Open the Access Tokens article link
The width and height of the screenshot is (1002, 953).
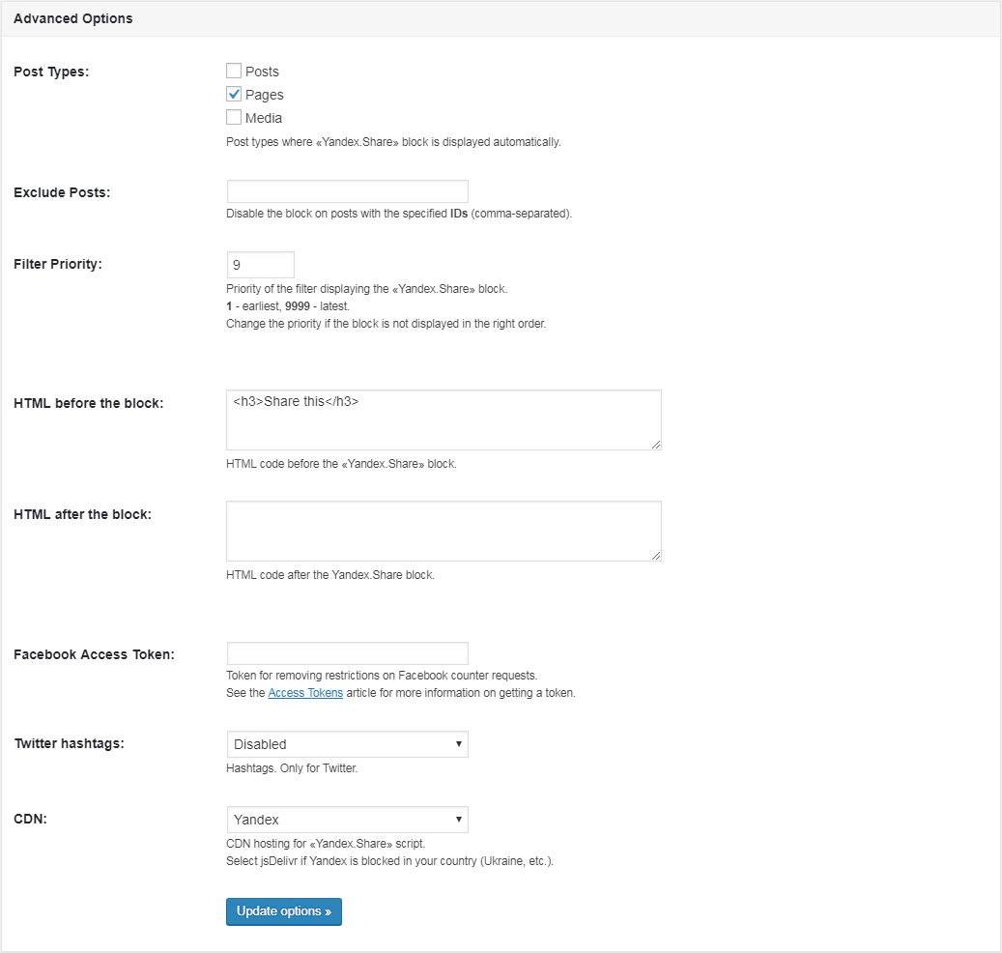(305, 693)
